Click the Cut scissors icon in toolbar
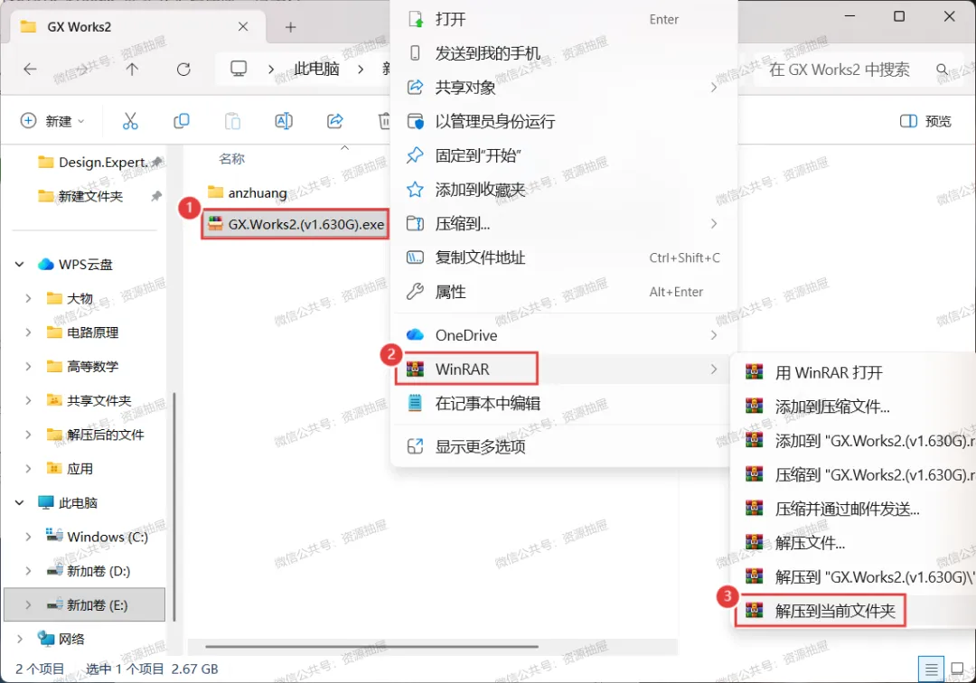The width and height of the screenshot is (976, 683). (x=130, y=121)
